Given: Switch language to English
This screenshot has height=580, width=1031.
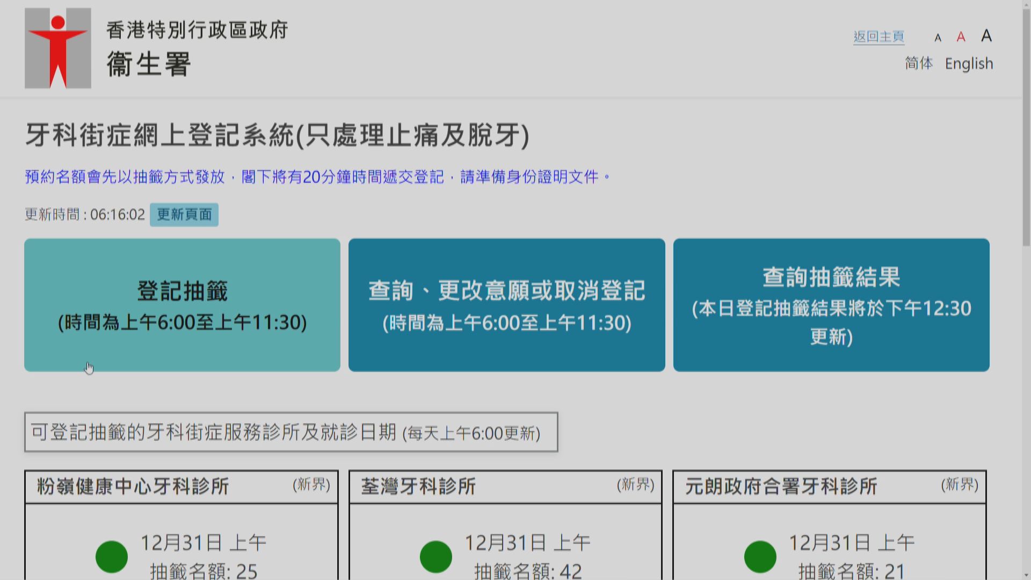Looking at the screenshot, I should 969,63.
